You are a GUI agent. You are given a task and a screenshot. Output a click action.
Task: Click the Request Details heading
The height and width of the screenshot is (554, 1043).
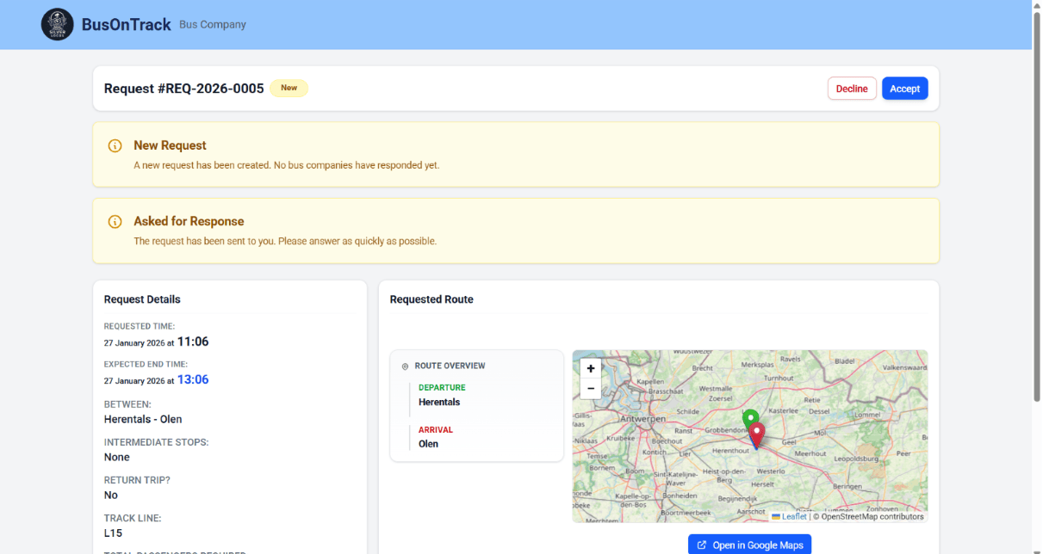142,299
